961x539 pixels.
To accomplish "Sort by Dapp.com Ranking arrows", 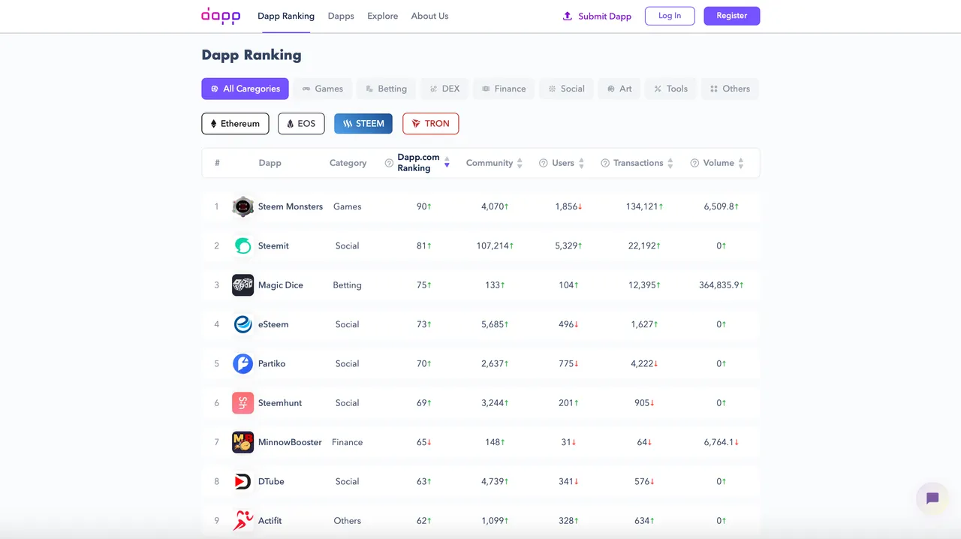I will coord(447,163).
